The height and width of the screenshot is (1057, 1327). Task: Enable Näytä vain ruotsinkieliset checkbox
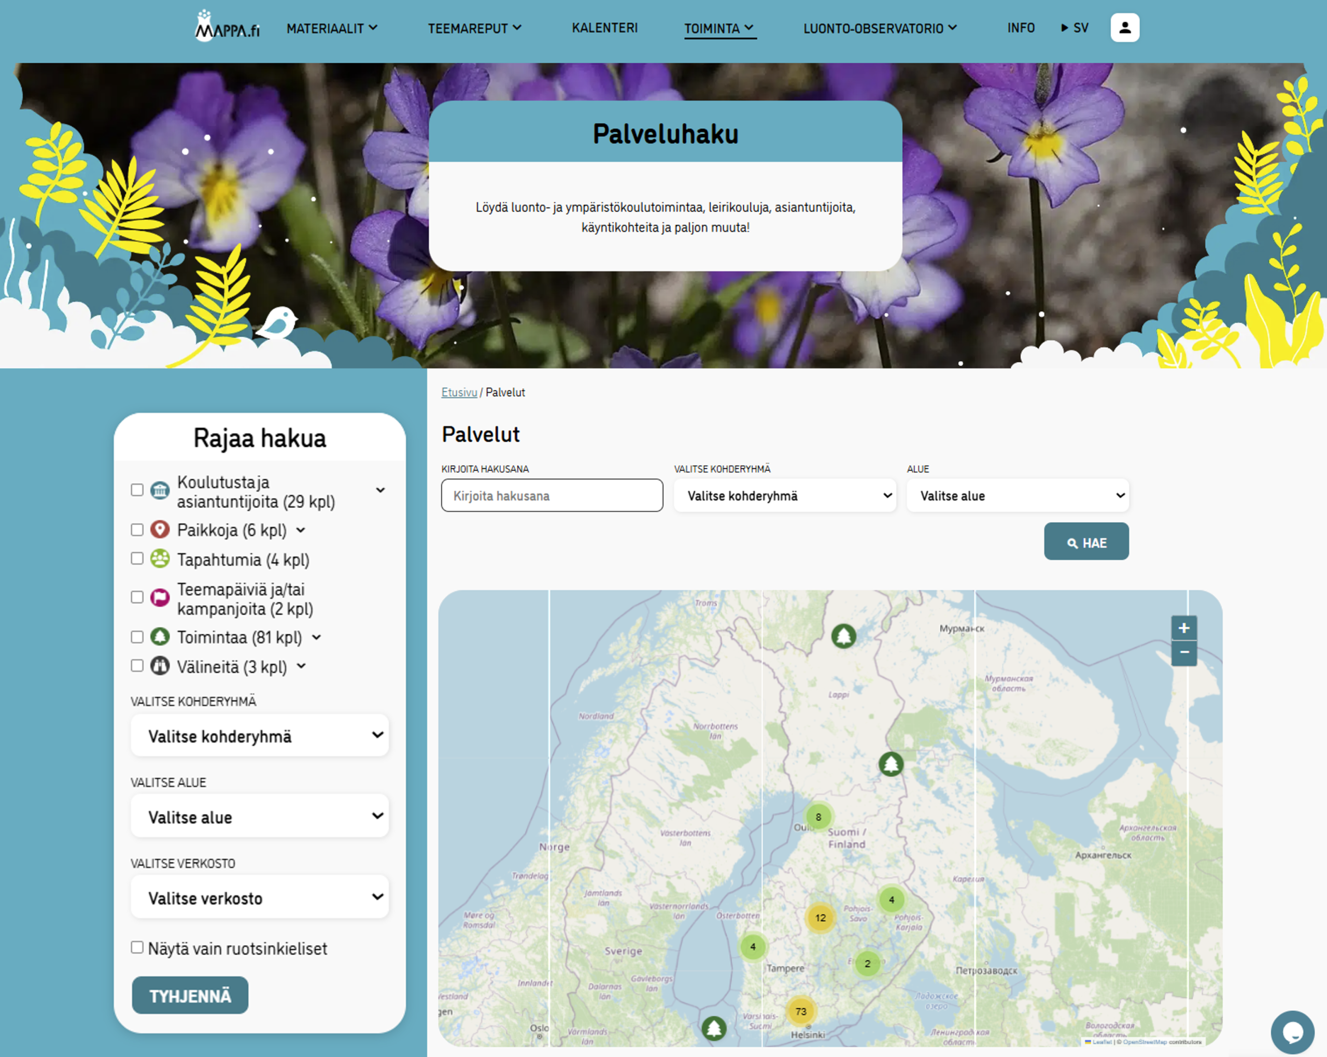[137, 948]
